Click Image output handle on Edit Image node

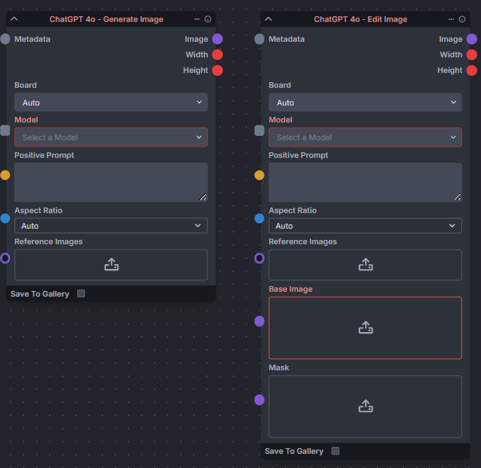472,39
